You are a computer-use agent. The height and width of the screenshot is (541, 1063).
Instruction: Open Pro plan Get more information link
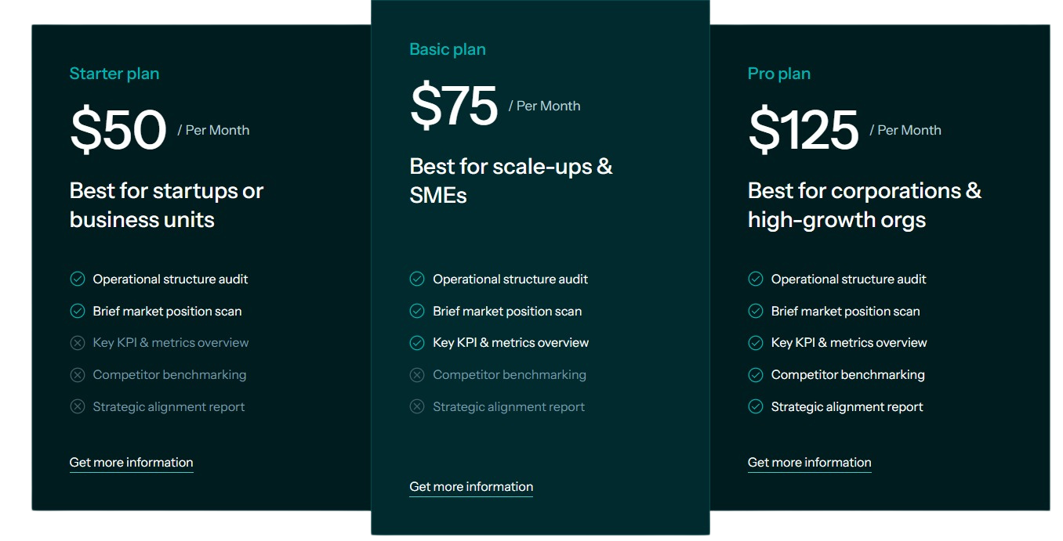click(809, 462)
